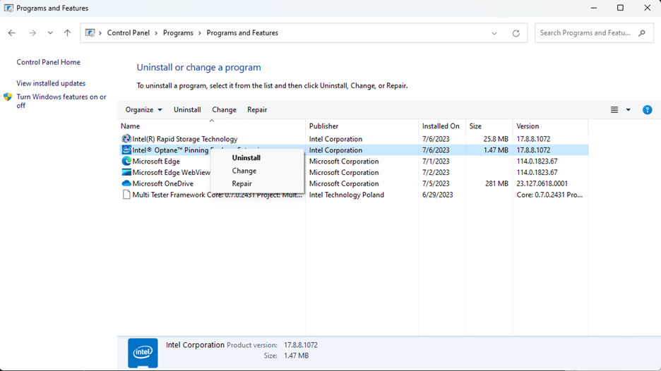Click the Intel Rapid Storage Technology icon
The image size is (661, 371).
126,139
